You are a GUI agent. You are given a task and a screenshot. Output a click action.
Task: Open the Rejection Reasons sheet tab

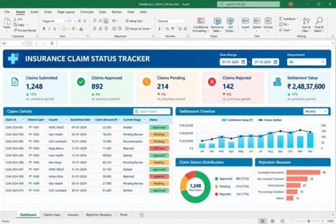(x=99, y=214)
